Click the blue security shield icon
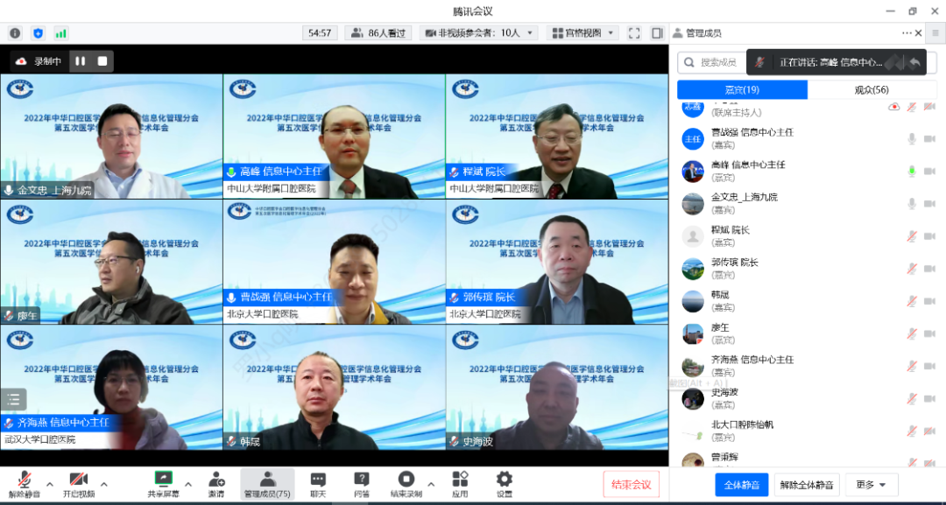 [38, 33]
